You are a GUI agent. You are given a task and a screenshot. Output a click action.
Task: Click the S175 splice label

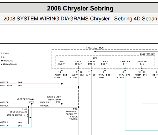click(58, 102)
